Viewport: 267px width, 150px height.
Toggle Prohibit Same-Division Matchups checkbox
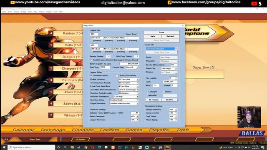pyautogui.click(x=91, y=60)
